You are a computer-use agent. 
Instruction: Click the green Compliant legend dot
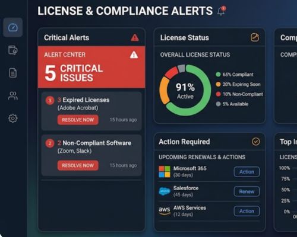coord(218,75)
